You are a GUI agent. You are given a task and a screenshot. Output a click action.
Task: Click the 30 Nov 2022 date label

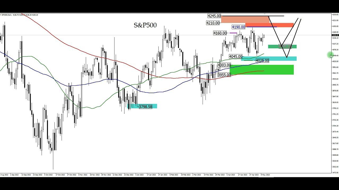point(106,175)
